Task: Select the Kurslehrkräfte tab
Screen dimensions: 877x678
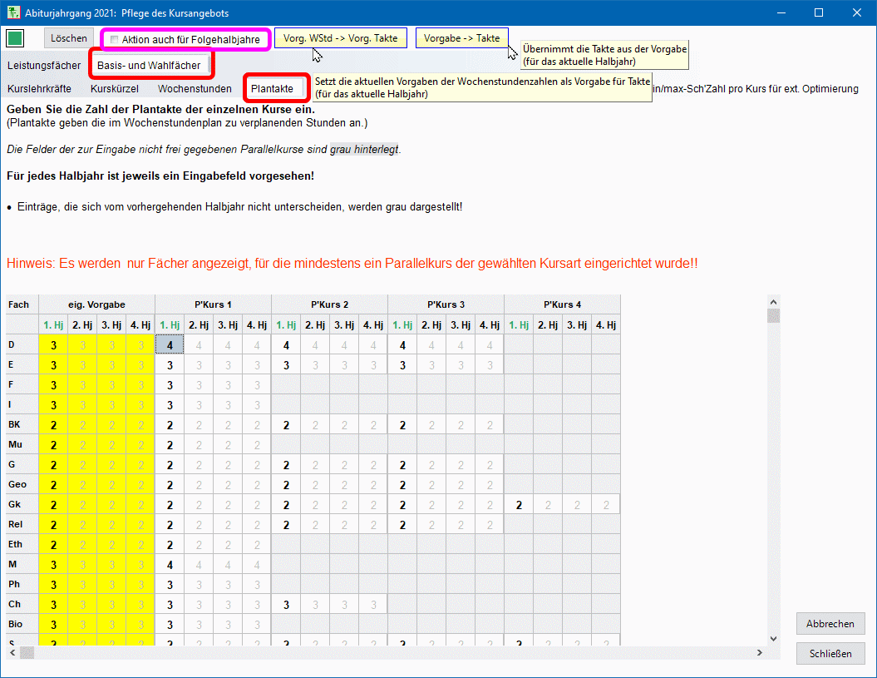Action: point(39,88)
